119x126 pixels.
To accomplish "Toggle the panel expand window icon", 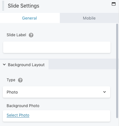I will 114,4.
